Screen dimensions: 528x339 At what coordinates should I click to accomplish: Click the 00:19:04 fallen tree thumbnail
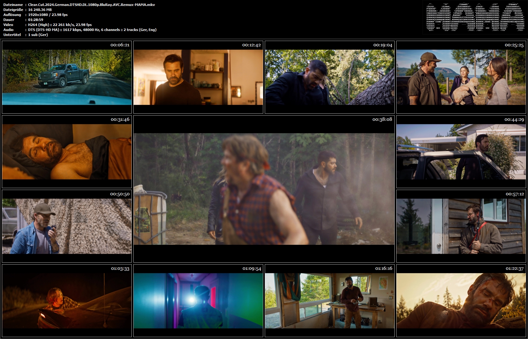330,77
